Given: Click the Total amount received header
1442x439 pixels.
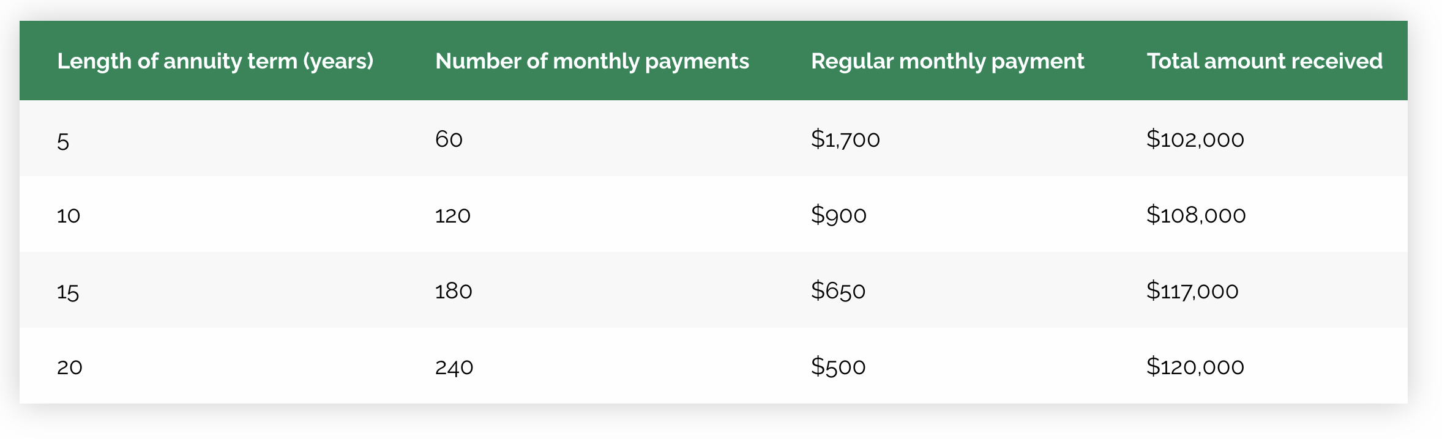Looking at the screenshot, I should (x=1265, y=61).
